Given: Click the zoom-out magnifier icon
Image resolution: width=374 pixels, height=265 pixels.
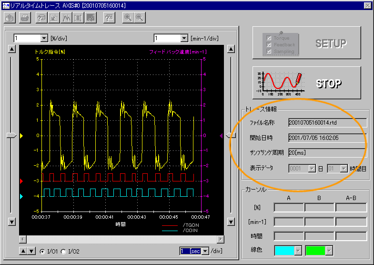Looking at the screenshot, I should point(140,18).
